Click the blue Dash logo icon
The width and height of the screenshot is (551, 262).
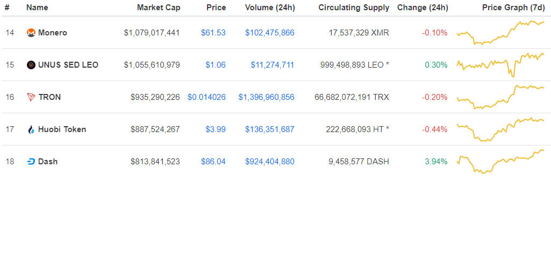[x=31, y=162]
